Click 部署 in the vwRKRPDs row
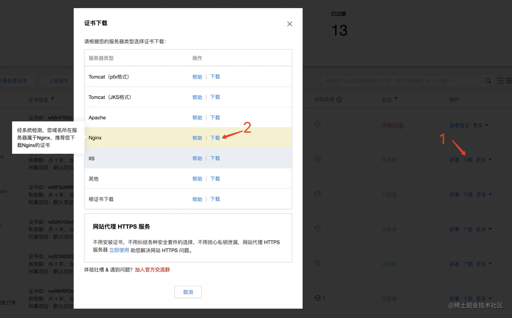Viewport: 512px width, 318px height. pos(454,299)
